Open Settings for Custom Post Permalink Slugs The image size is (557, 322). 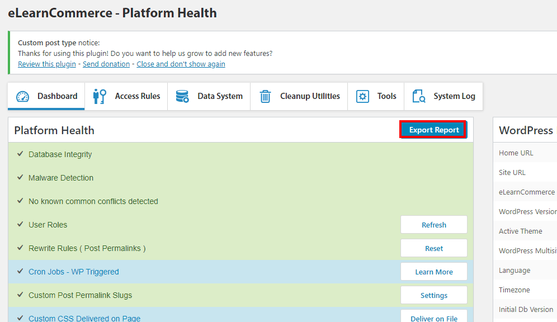click(x=433, y=295)
